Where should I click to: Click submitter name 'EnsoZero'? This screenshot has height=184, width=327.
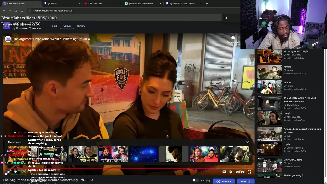tap(301, 120)
